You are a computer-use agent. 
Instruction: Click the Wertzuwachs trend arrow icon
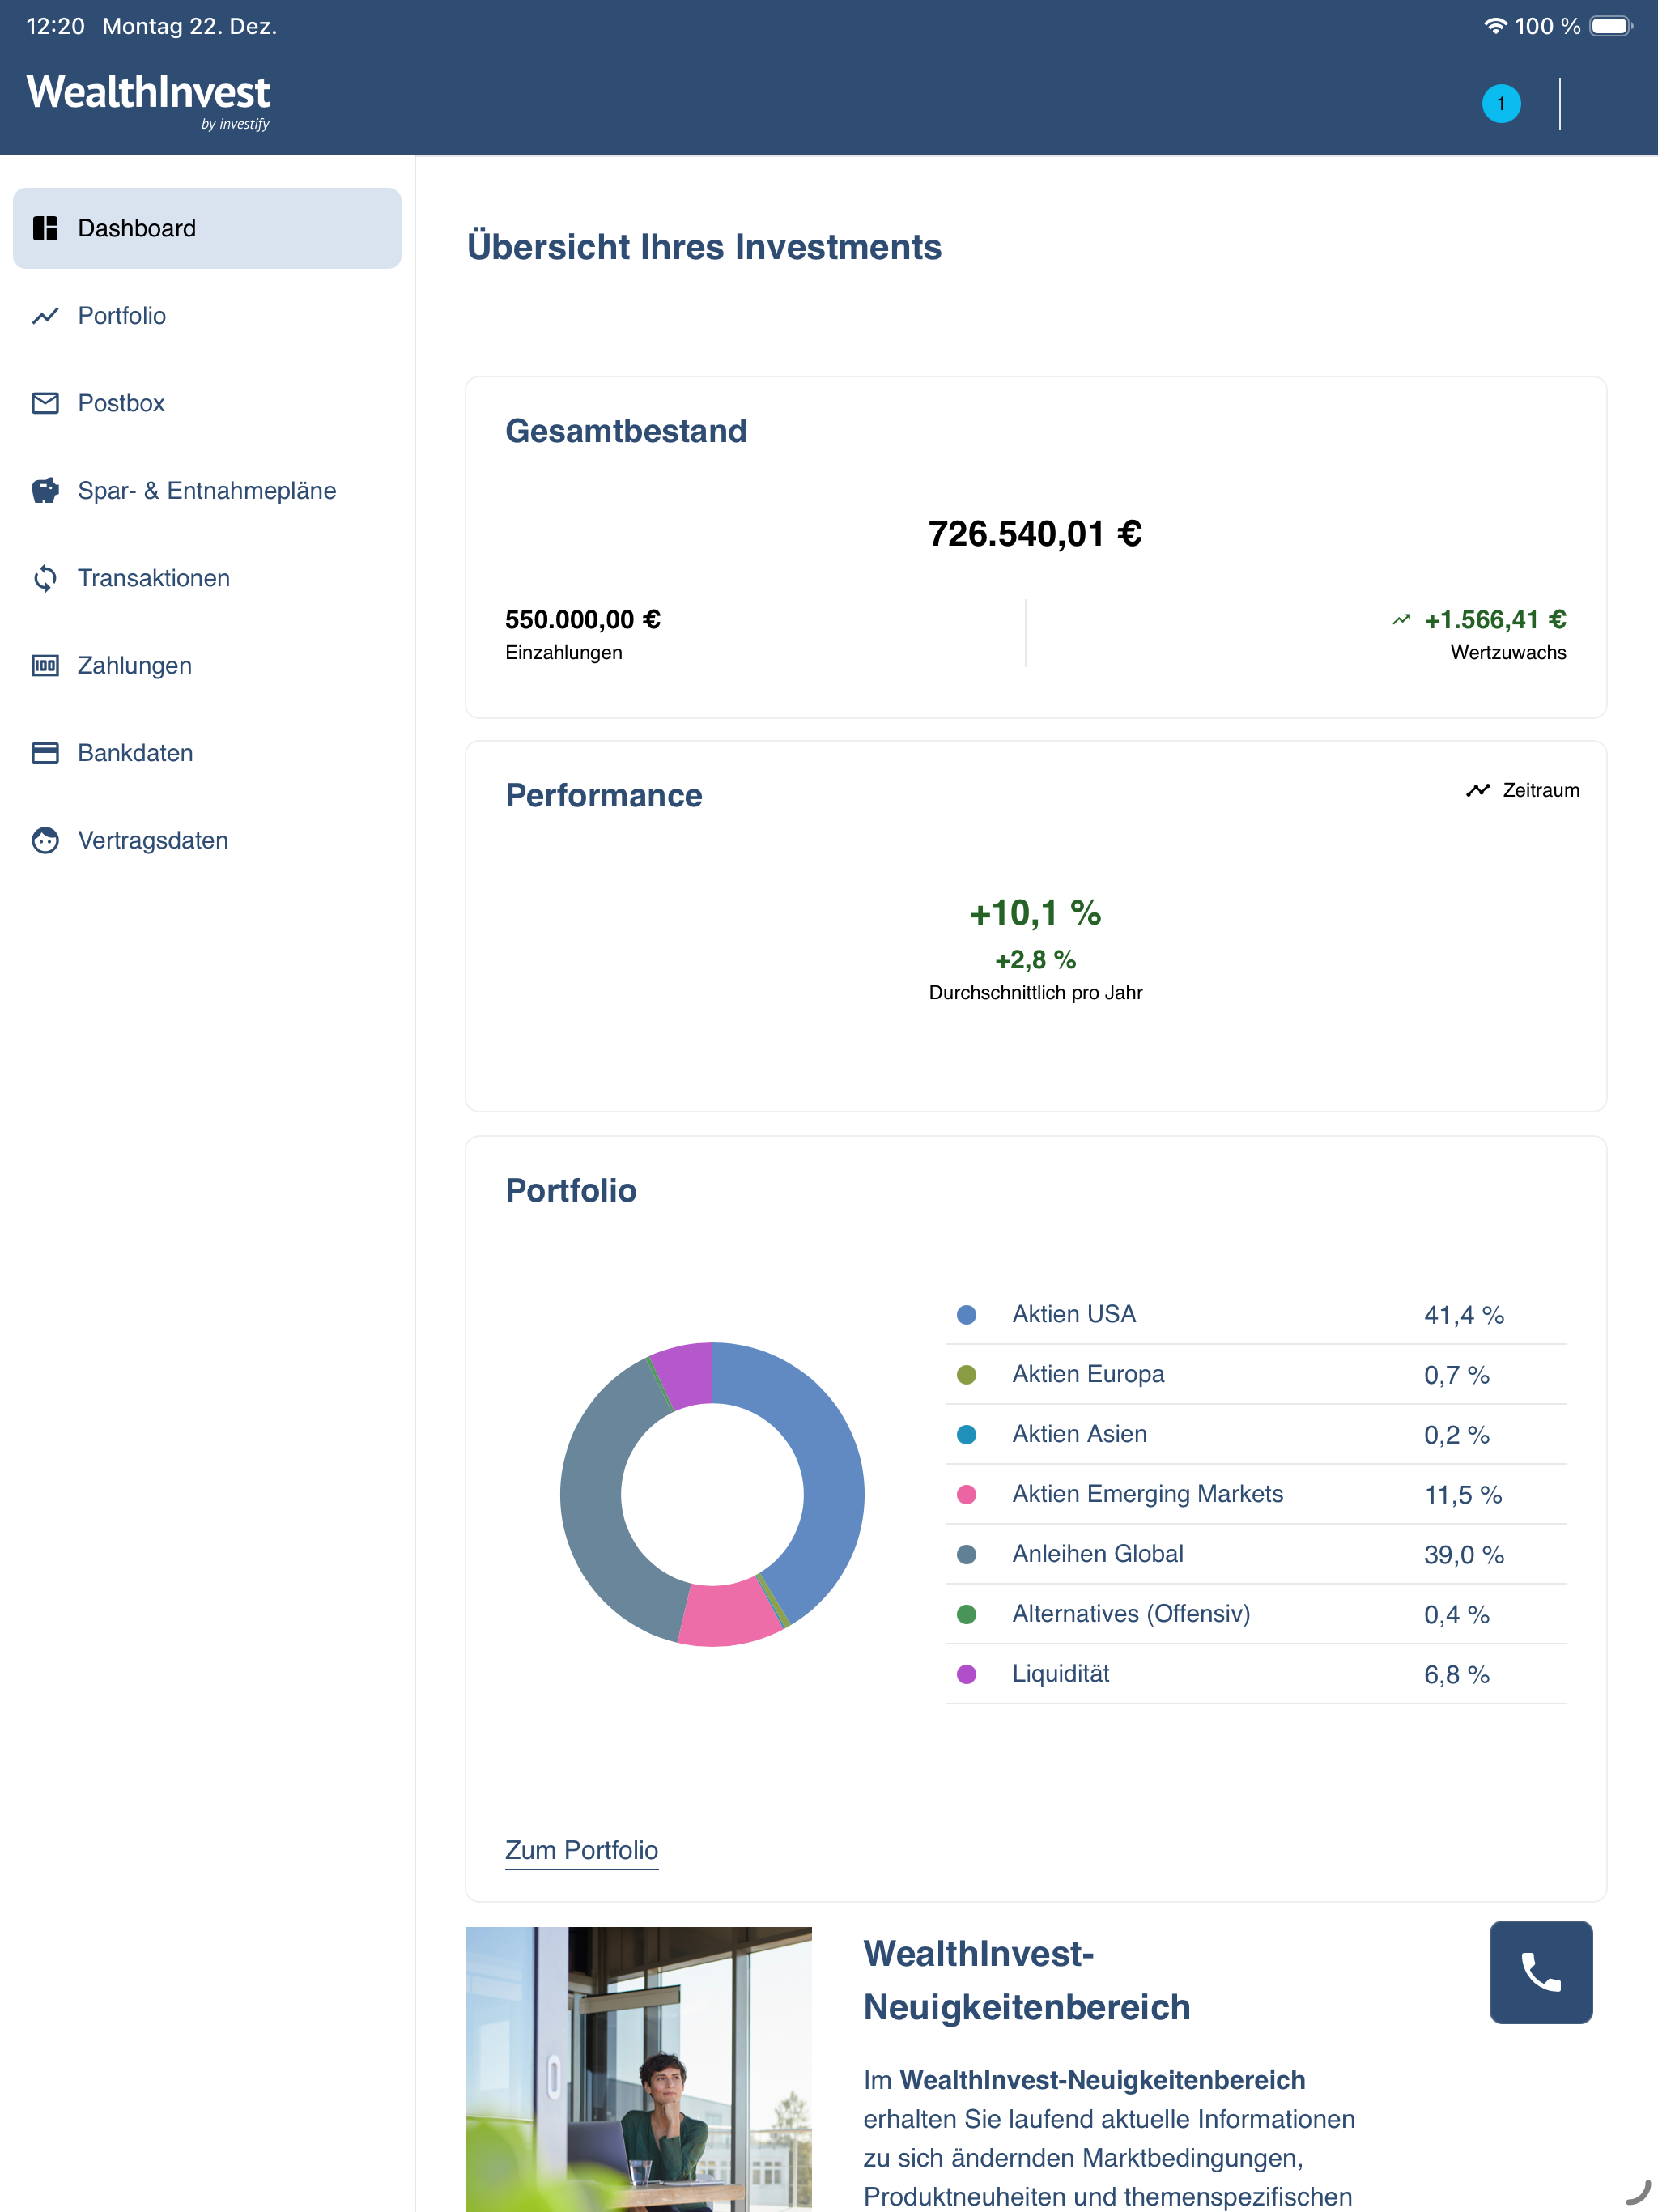(x=1401, y=620)
